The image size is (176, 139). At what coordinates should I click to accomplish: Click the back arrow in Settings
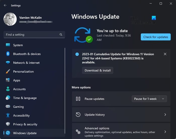[x=5, y=5]
